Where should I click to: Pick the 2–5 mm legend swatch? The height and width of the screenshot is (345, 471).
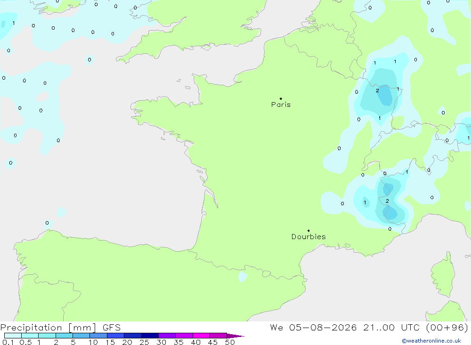click(x=64, y=336)
